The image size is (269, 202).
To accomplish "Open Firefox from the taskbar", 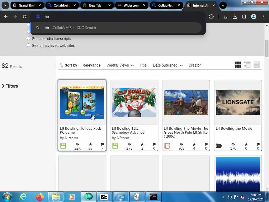I will [x=40, y=197].
